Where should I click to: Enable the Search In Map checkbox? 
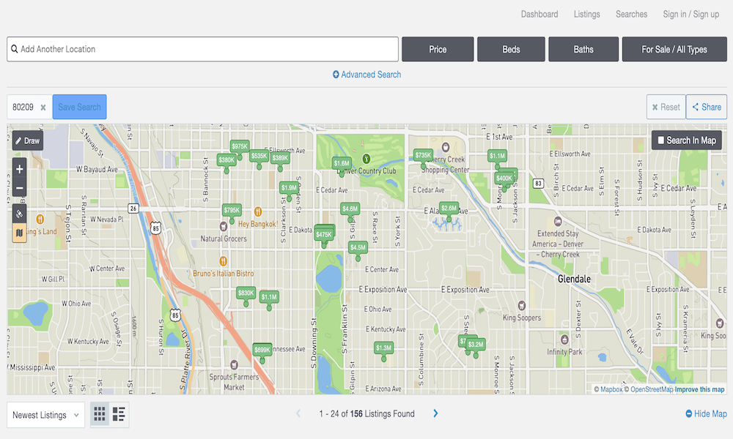click(x=661, y=140)
